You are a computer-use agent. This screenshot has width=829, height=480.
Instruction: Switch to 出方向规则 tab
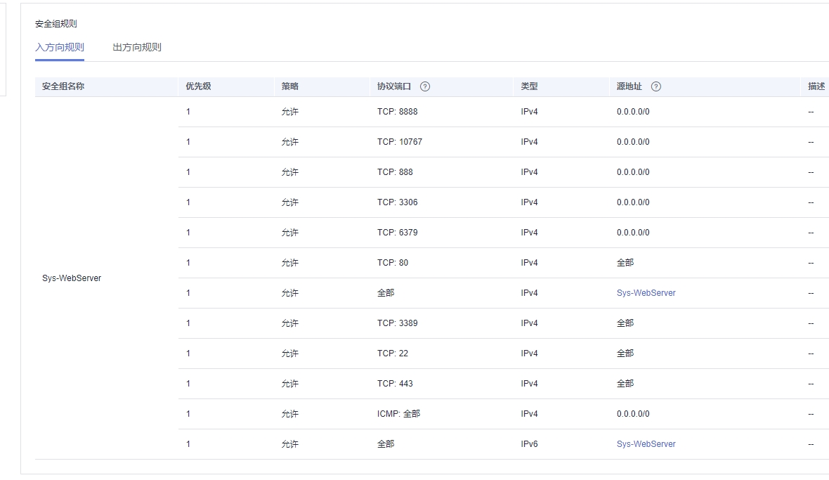coord(137,48)
